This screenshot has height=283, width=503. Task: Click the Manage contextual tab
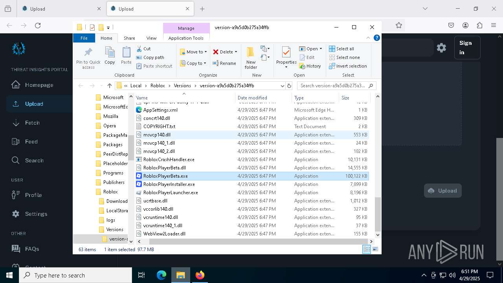tap(186, 28)
